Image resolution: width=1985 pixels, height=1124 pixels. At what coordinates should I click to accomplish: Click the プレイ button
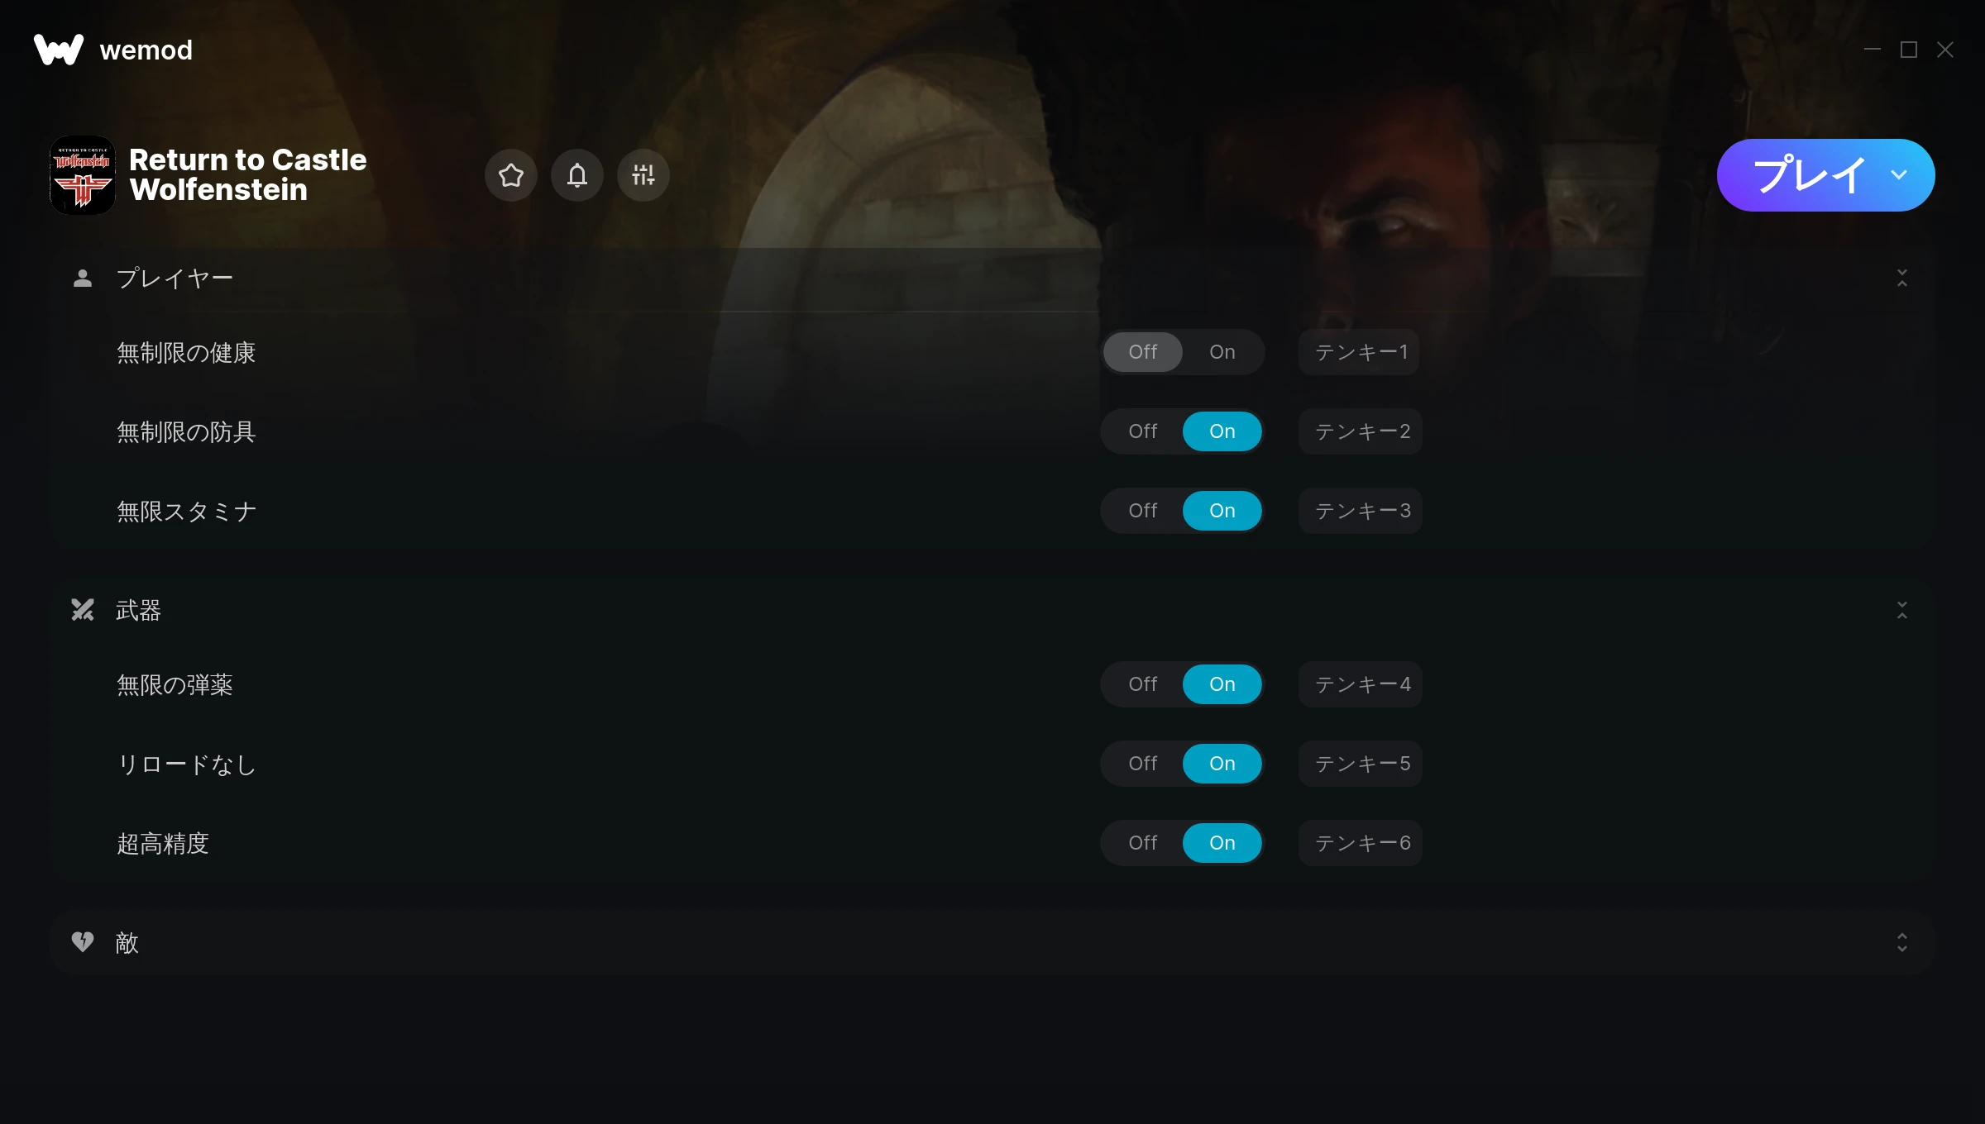1810,175
